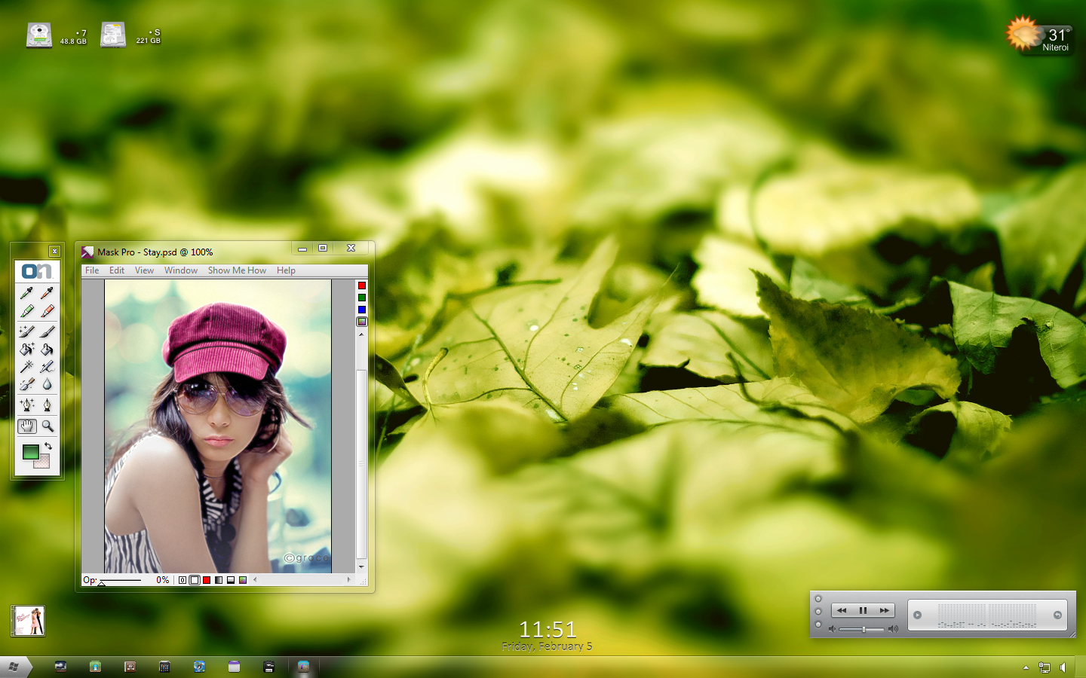This screenshot has width=1086, height=678.
Task: Click the red channel square beside canvas
Action: [362, 286]
